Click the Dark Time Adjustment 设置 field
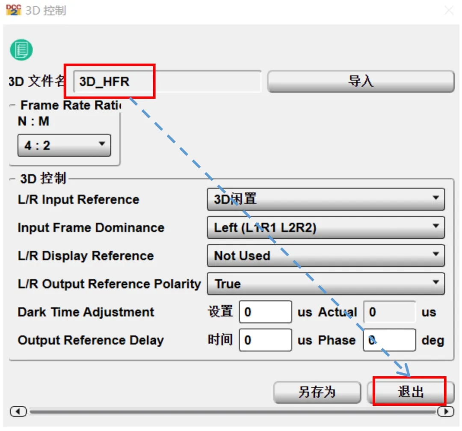This screenshot has width=462, height=431. point(265,312)
